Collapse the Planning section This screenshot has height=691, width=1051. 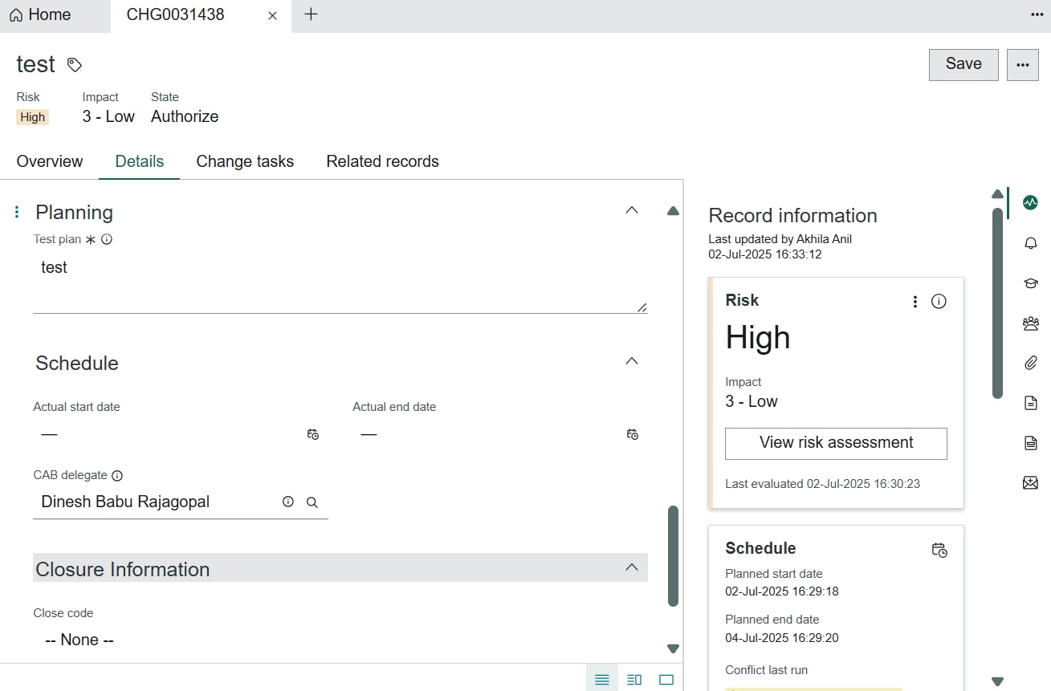point(631,209)
